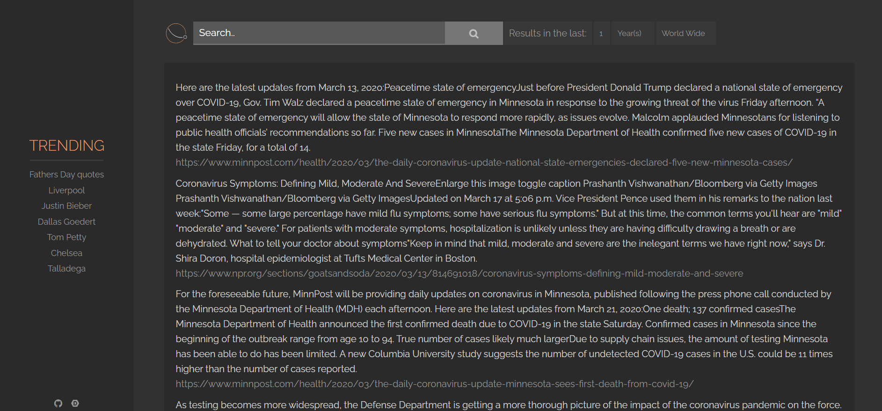Open the npr.org coronavirus-symptoms link
Screen dimensions: 882x411
pyautogui.click(x=459, y=273)
